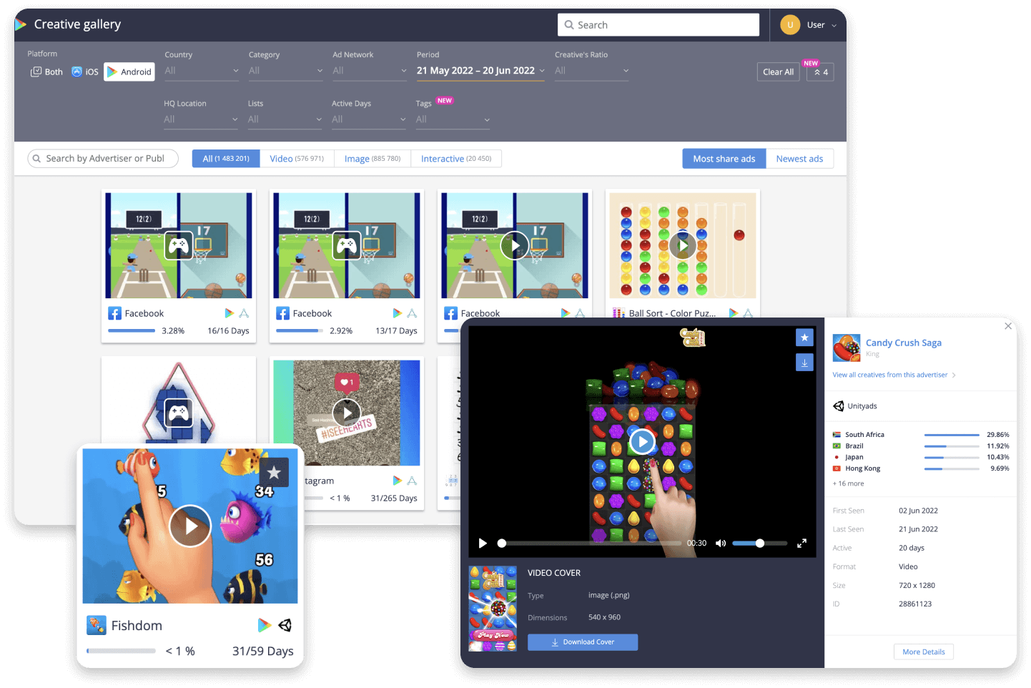Open the playable gamepad icon on the 16/16 Days Facebook card
The image size is (1031, 688).
(x=179, y=245)
